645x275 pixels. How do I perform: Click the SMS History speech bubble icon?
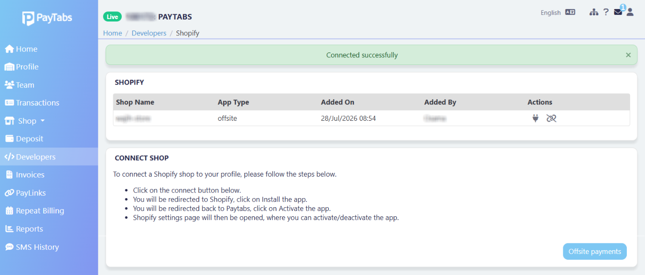click(x=9, y=247)
